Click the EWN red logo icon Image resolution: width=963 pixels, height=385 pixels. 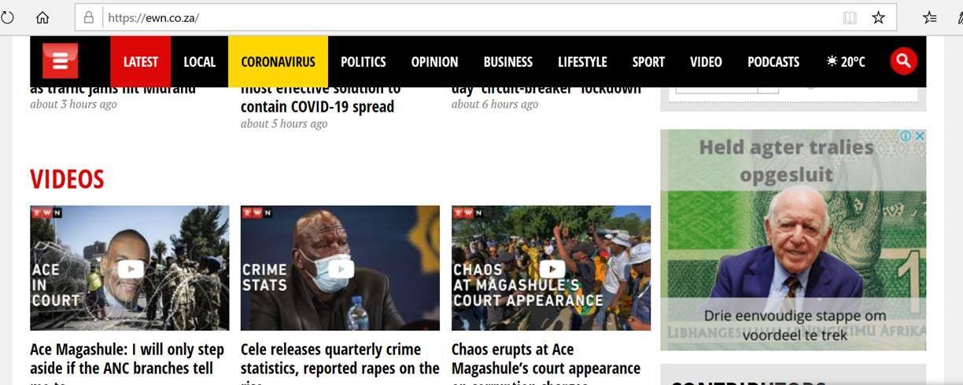click(x=60, y=61)
